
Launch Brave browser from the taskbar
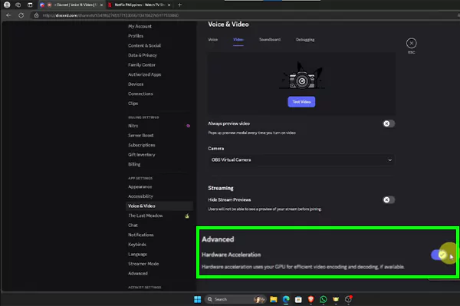point(311,299)
